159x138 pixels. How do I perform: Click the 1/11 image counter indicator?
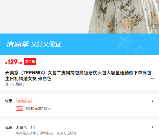tap(155, 26)
